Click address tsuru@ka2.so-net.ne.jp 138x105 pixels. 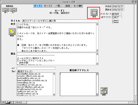click(x=29, y=85)
